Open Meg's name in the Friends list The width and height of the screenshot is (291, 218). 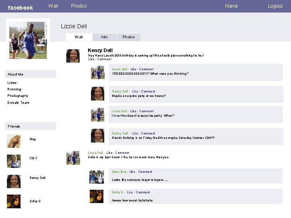32,139
